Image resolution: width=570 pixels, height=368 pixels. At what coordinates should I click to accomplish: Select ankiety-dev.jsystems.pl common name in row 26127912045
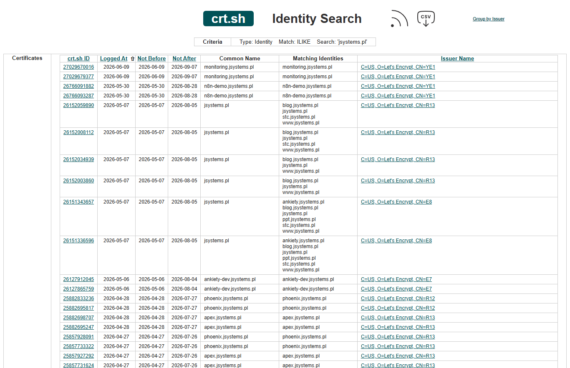pyautogui.click(x=230, y=279)
